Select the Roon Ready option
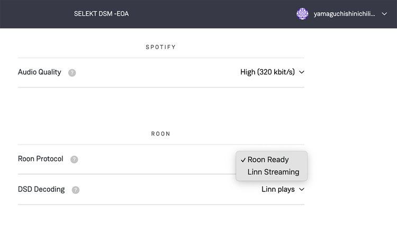This screenshot has height=244, width=397. [268, 159]
